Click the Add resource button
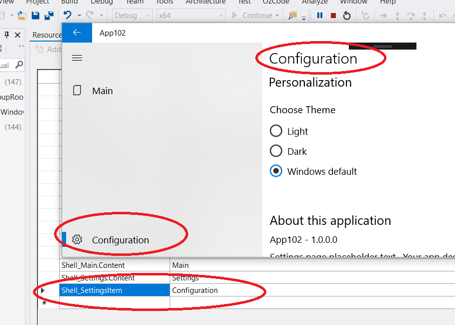The image size is (455, 325). (48, 50)
